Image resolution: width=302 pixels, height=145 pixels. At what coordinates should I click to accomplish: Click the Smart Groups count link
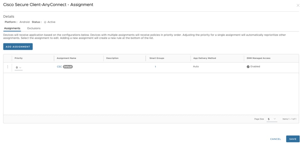(155, 67)
